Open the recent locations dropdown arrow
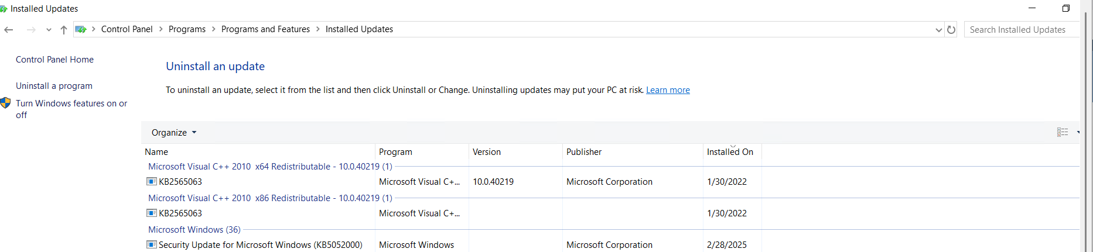Viewport: 1093px width, 252px height. (x=49, y=30)
